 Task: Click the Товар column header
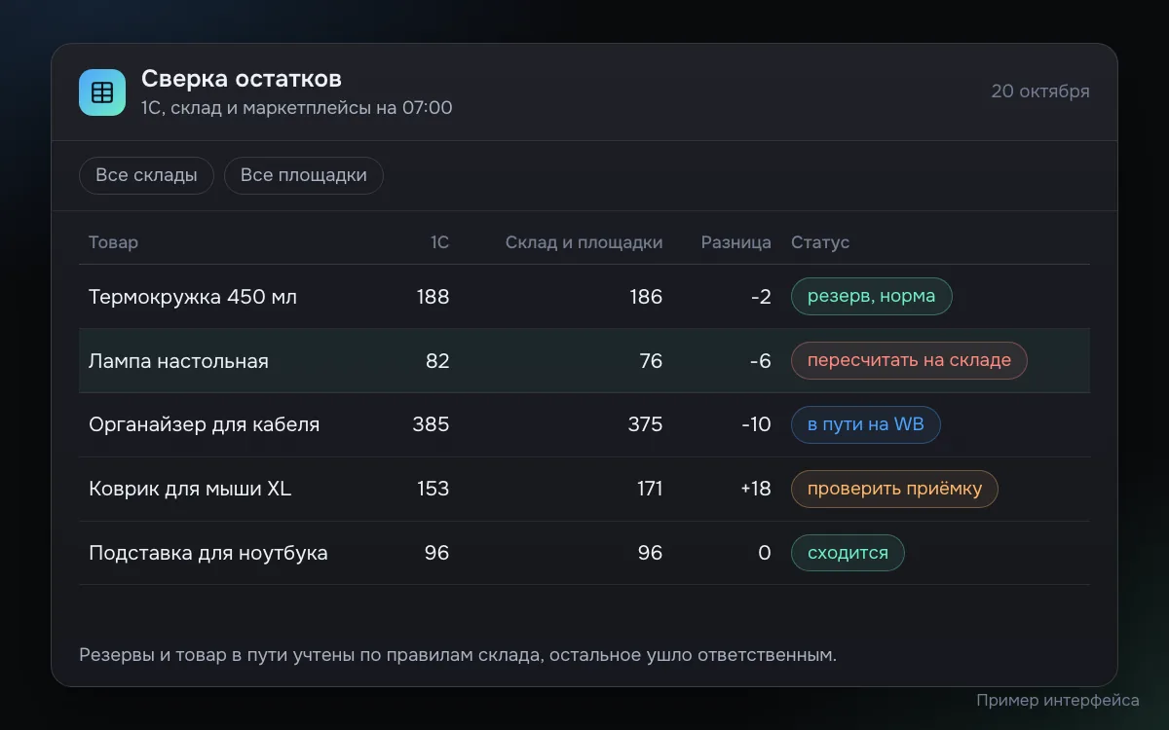113,242
